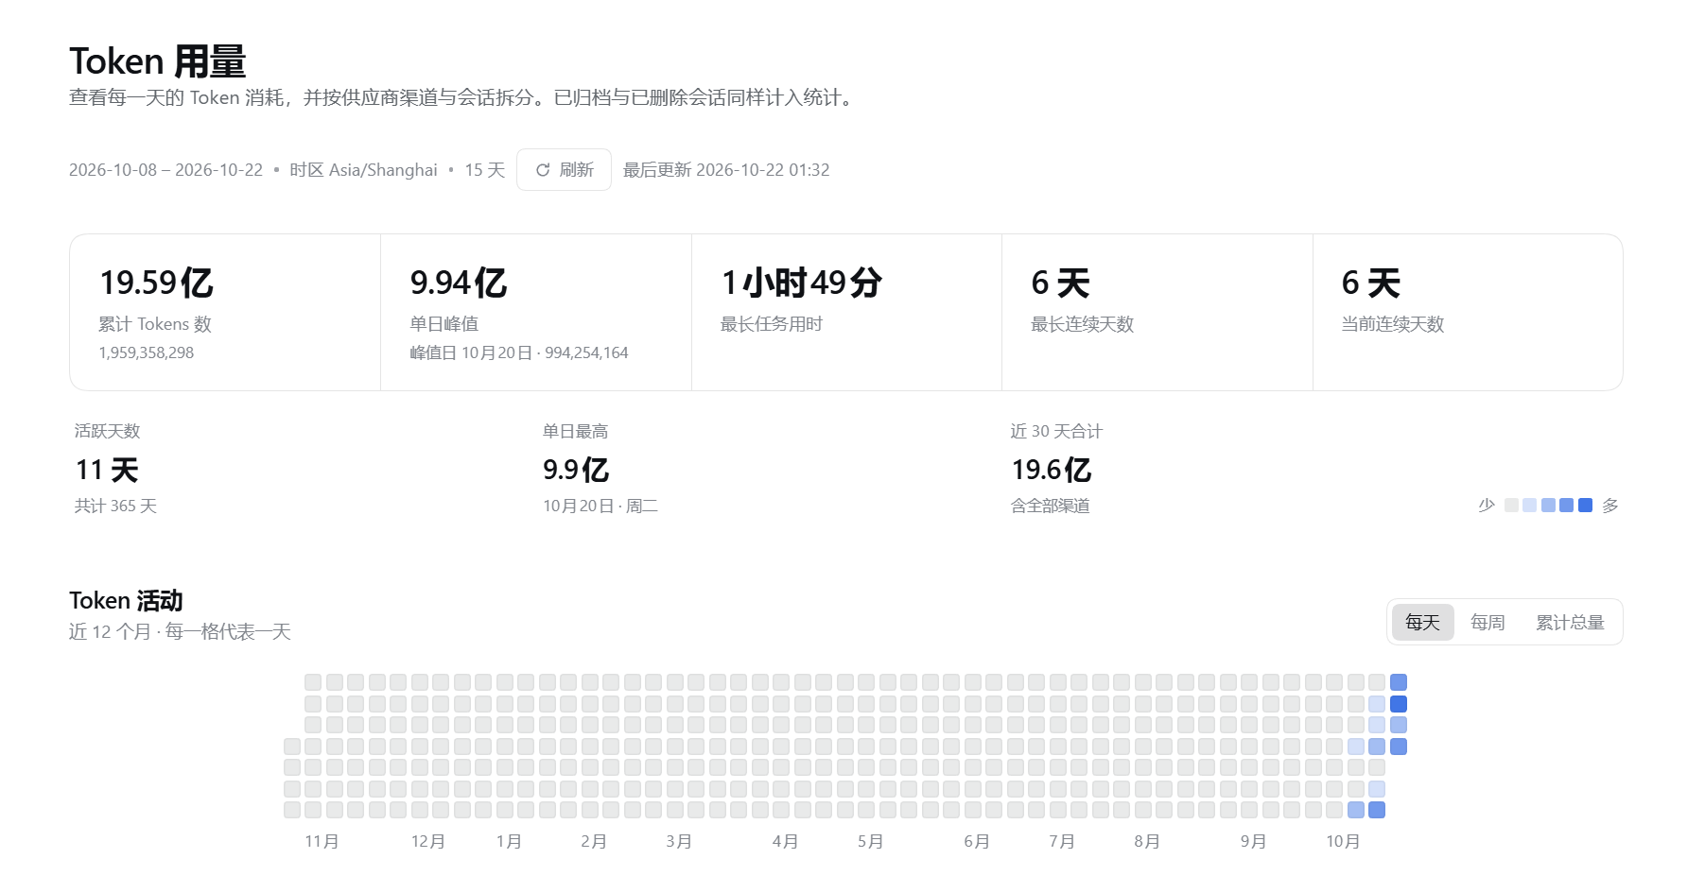Click the top cell of the last heatmap column
Screen dimensions: 1705x876
coord(1399,682)
